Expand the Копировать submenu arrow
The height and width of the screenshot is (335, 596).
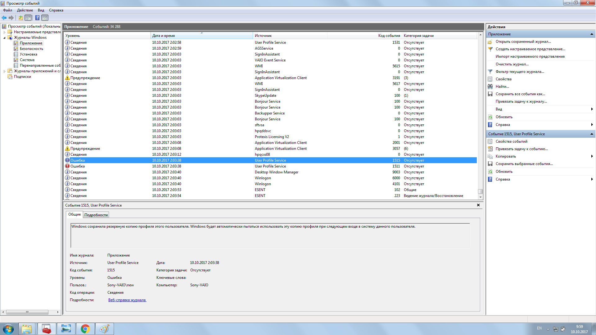[x=592, y=156]
